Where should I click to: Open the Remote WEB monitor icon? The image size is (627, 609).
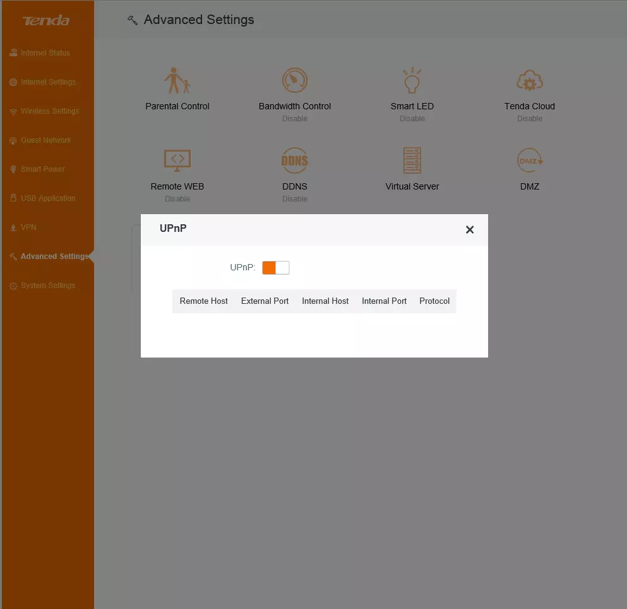(177, 160)
